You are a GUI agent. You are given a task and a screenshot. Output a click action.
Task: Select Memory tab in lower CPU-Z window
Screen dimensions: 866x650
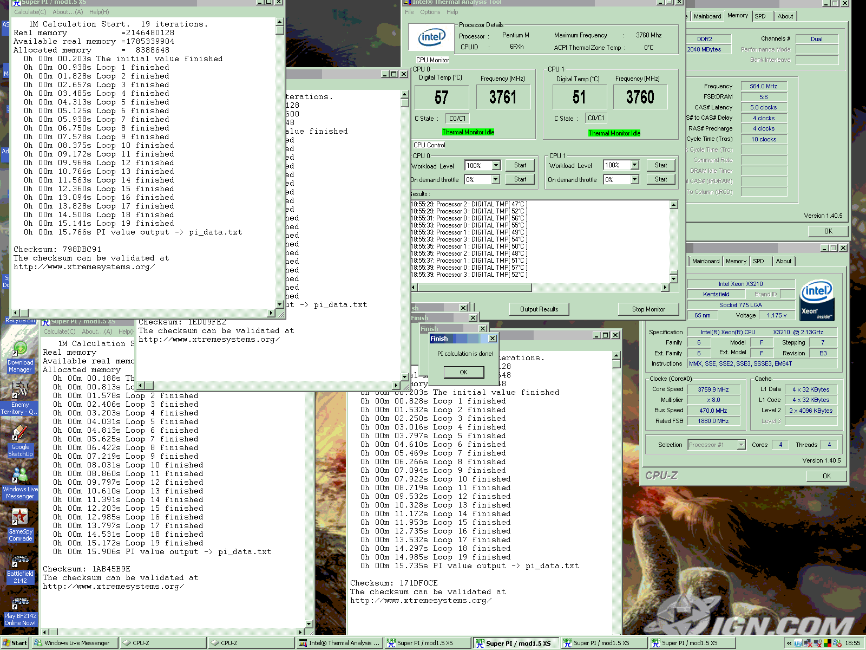coord(736,261)
